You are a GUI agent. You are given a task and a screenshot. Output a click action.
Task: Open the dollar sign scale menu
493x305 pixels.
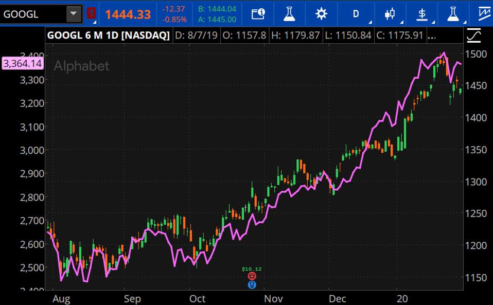422,14
